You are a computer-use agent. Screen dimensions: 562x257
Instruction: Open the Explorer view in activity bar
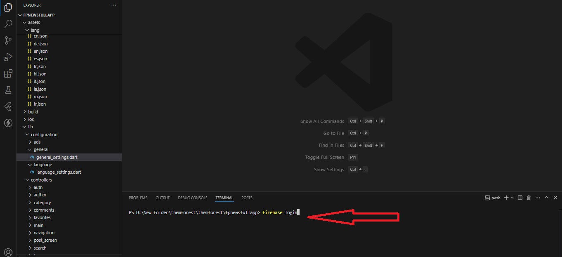[x=8, y=7]
